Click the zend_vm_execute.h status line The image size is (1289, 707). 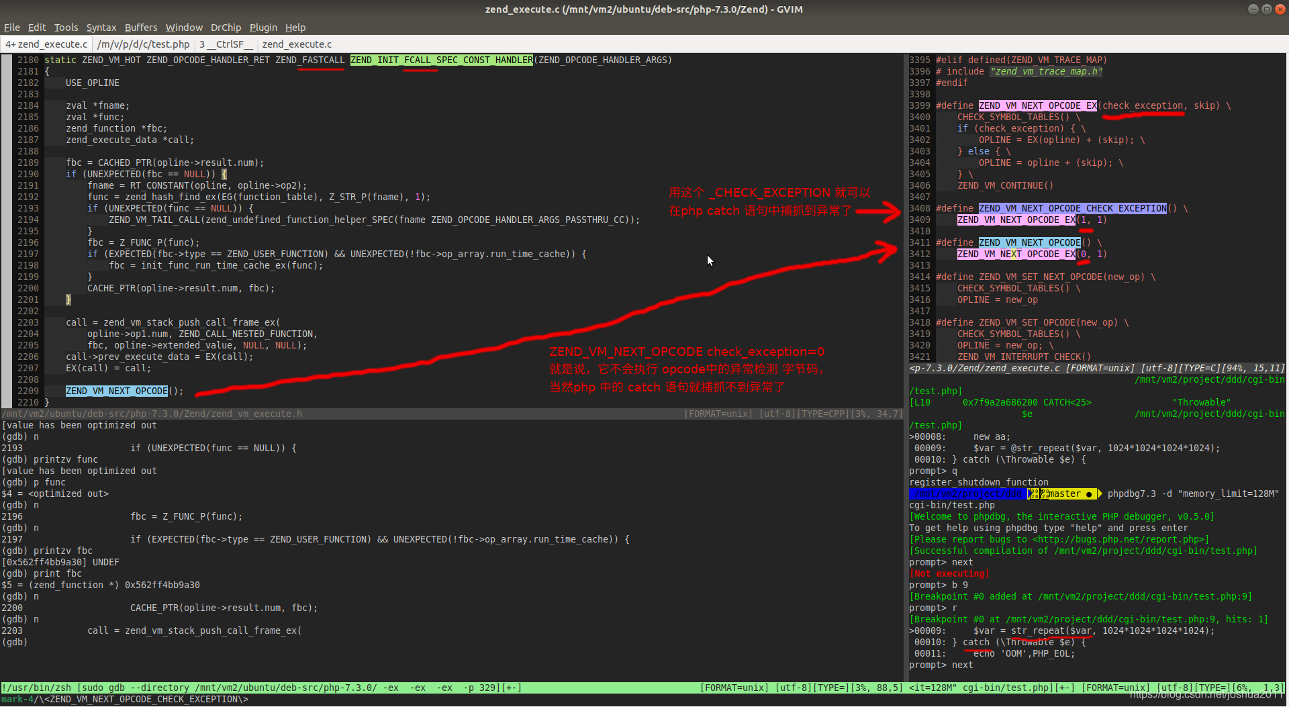click(452, 414)
